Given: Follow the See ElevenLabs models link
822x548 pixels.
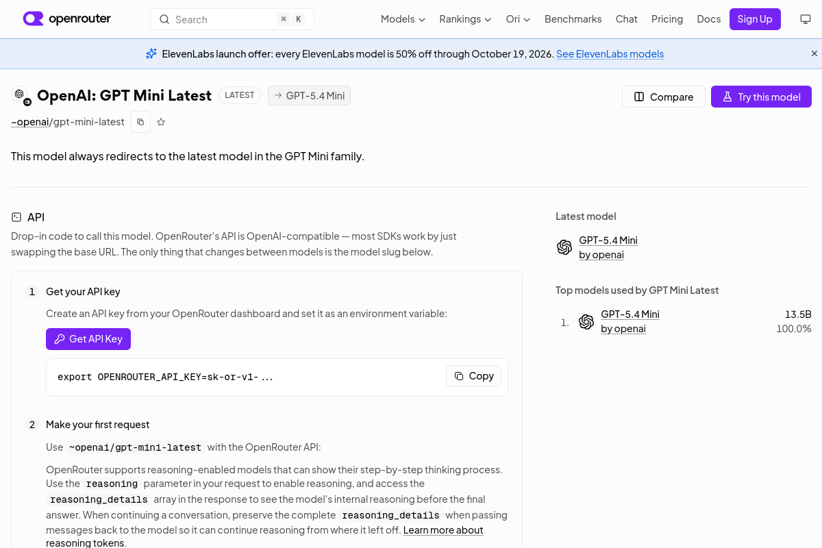Looking at the screenshot, I should (x=610, y=53).
